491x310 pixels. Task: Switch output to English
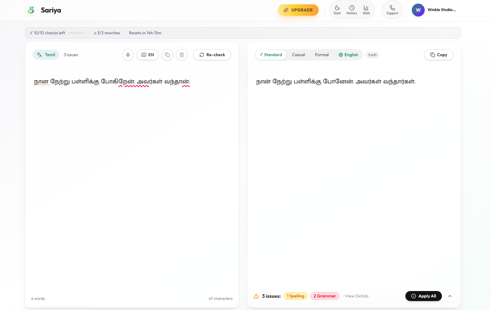(348, 55)
